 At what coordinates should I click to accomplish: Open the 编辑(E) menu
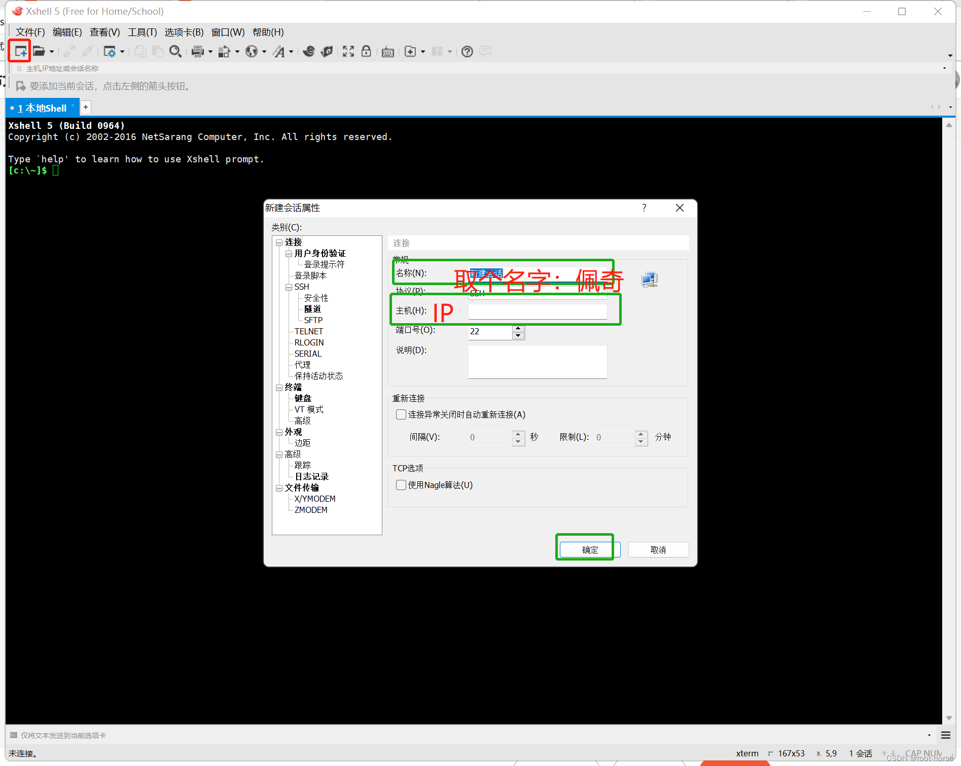[x=67, y=32]
